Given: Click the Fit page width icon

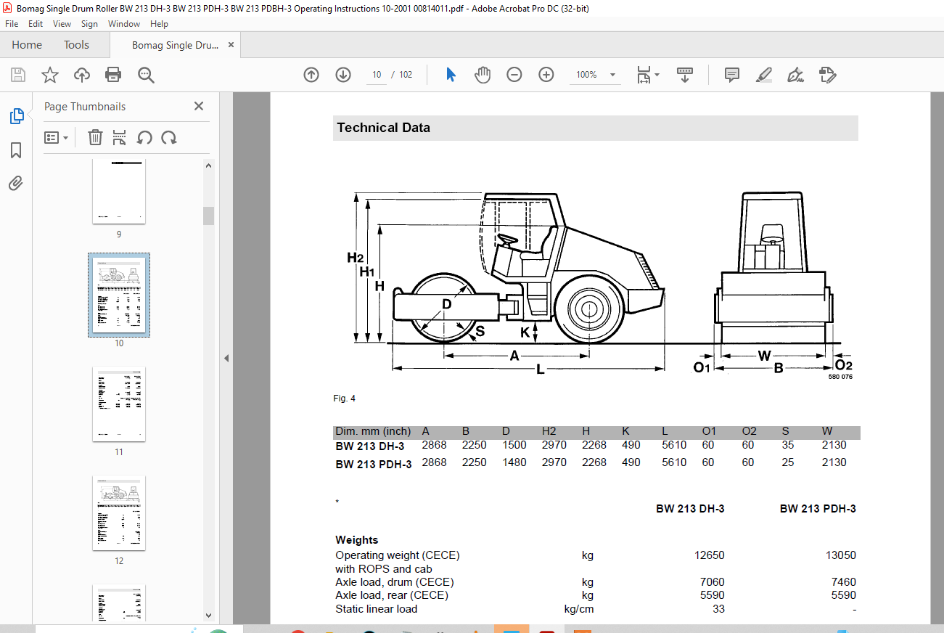Looking at the screenshot, I should (643, 75).
